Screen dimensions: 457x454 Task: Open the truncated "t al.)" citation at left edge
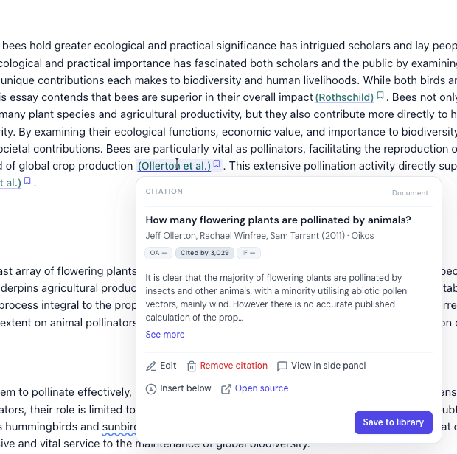point(10,183)
